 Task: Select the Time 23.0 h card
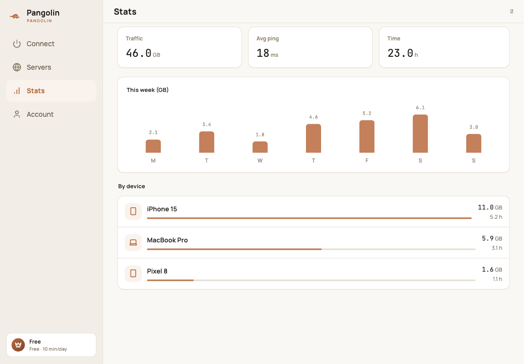(x=444, y=47)
